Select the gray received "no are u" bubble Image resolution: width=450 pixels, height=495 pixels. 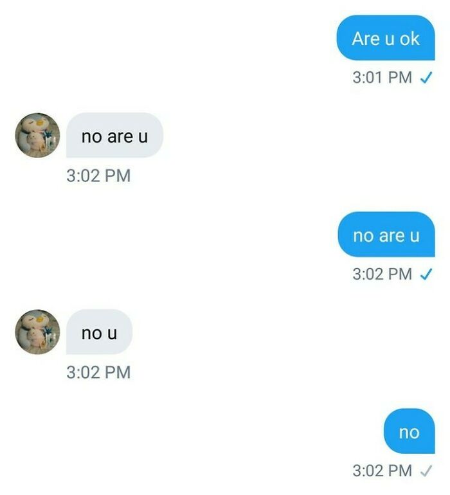click(114, 135)
